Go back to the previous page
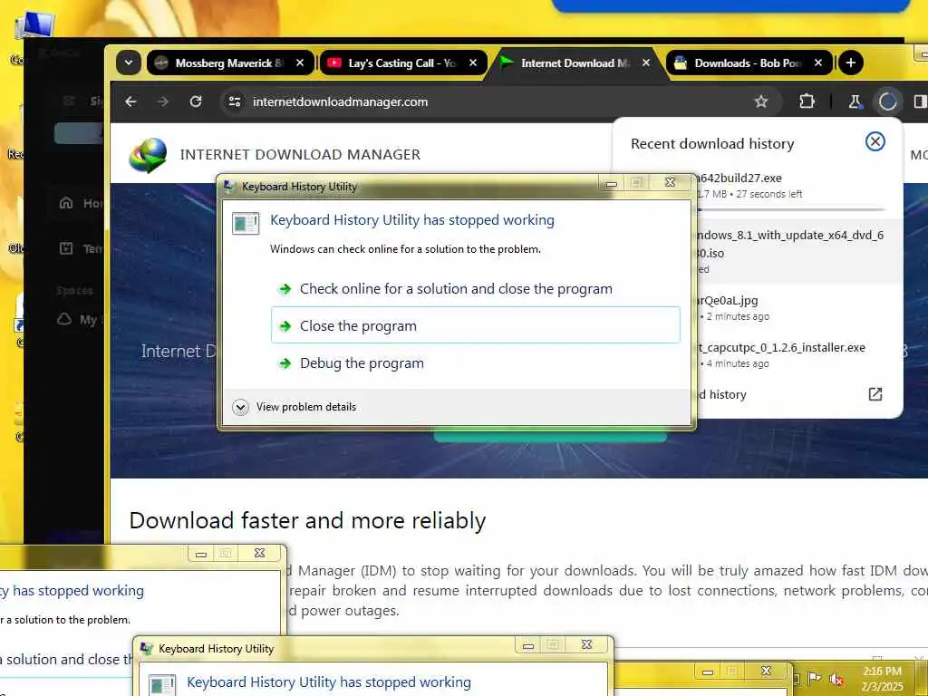Image resolution: width=928 pixels, height=696 pixels. tap(130, 101)
